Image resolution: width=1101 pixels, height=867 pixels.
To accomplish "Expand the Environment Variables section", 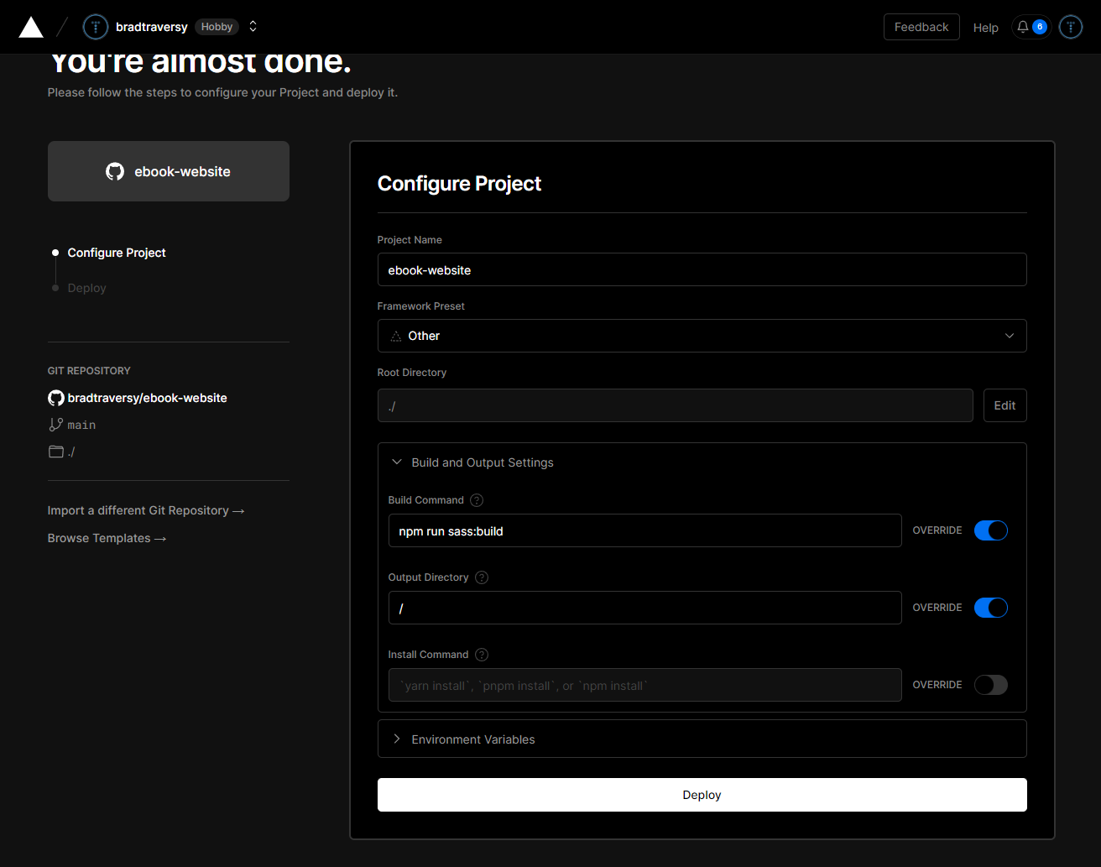I will pyautogui.click(x=472, y=739).
